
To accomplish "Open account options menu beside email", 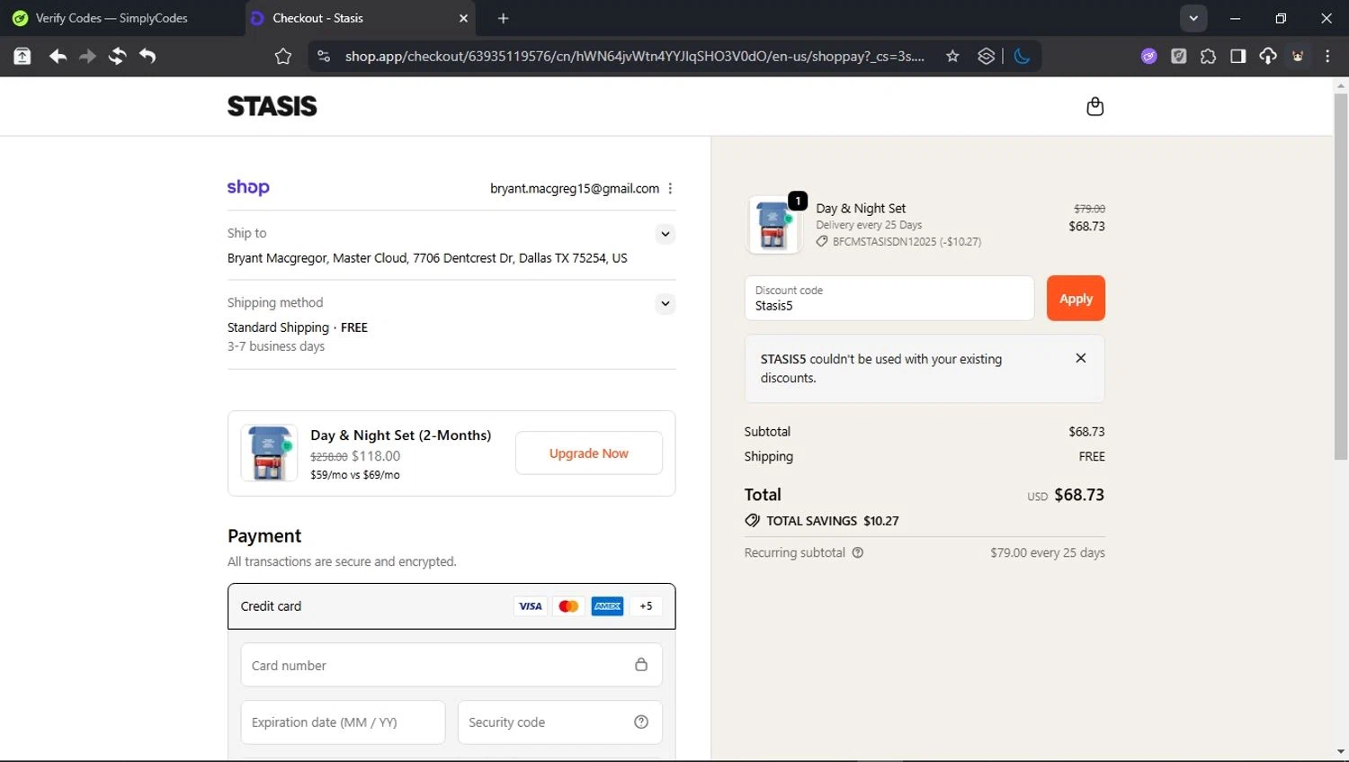I will tap(670, 188).
